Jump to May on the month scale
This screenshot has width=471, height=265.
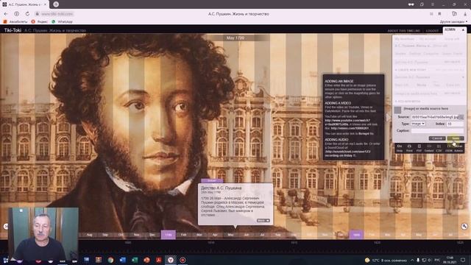[x=230, y=235]
